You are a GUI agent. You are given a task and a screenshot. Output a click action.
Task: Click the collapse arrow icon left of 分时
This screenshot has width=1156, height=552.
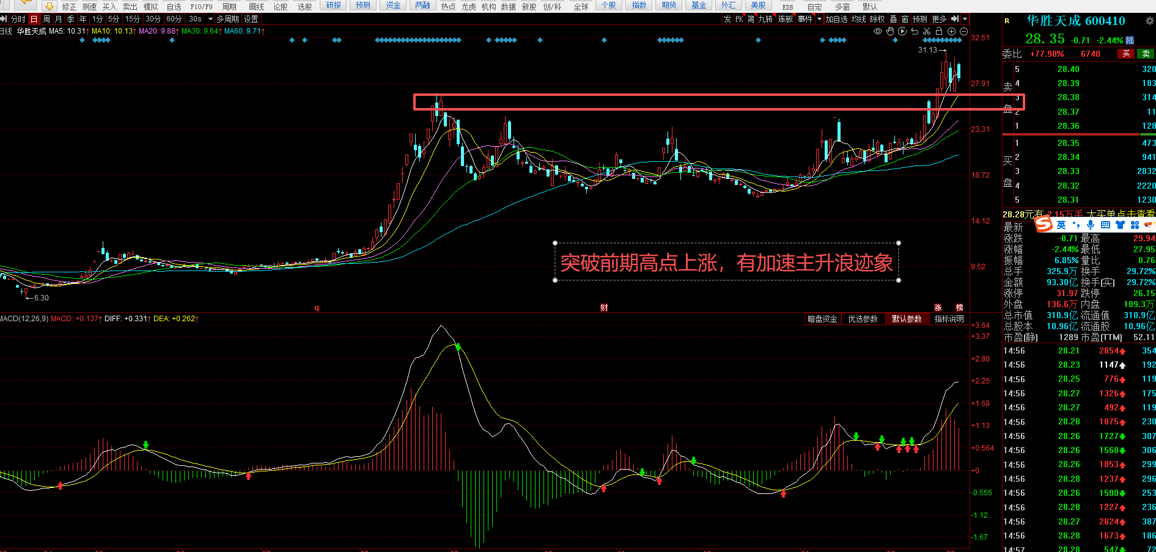tap(4, 19)
